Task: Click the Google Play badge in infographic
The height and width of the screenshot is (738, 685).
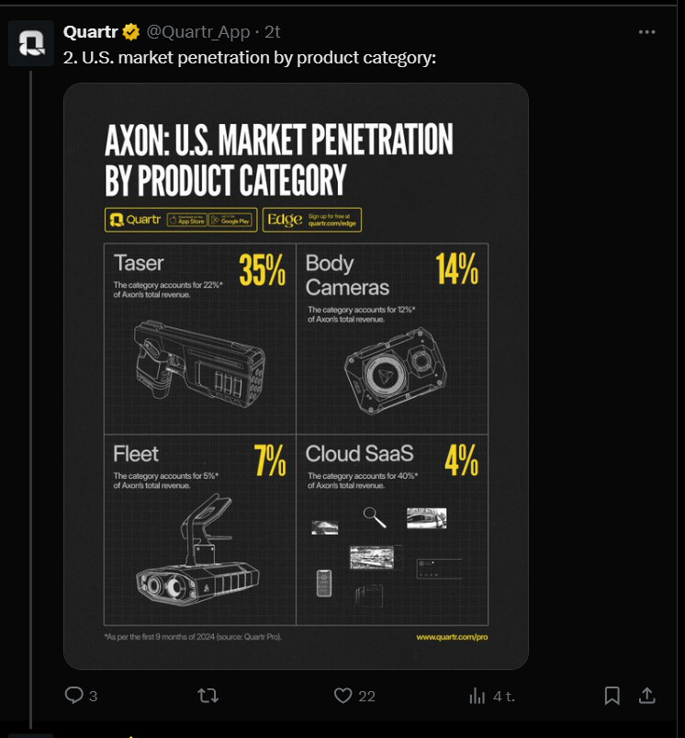Action: tap(230, 220)
